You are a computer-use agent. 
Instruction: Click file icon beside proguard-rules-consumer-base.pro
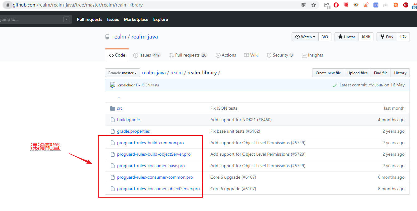(113, 166)
